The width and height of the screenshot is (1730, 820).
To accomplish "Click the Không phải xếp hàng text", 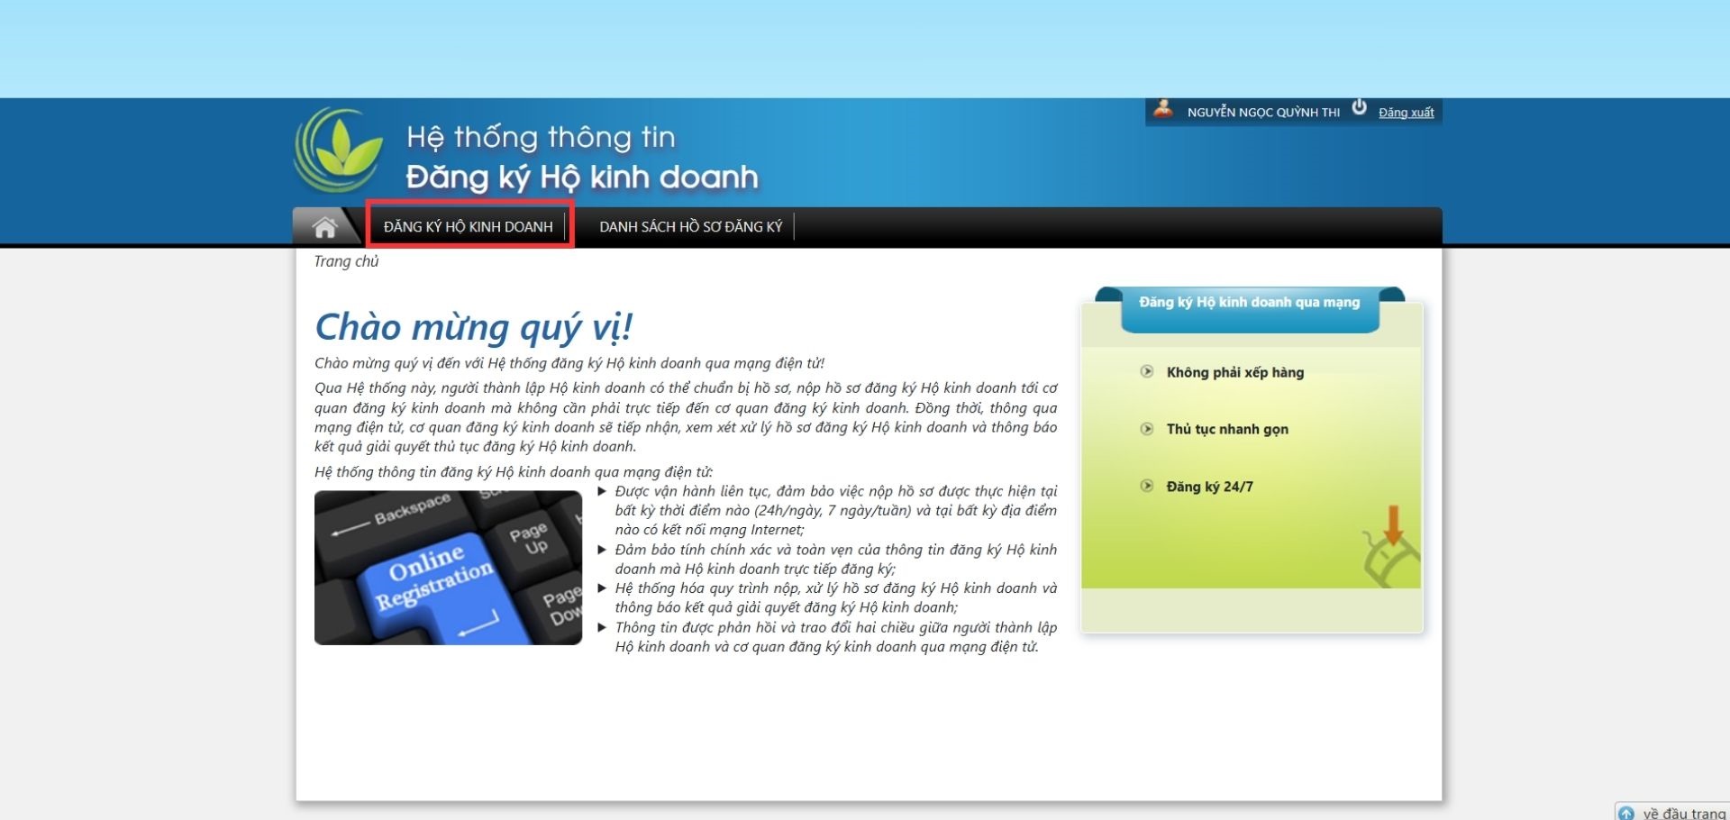I will 1234,372.
